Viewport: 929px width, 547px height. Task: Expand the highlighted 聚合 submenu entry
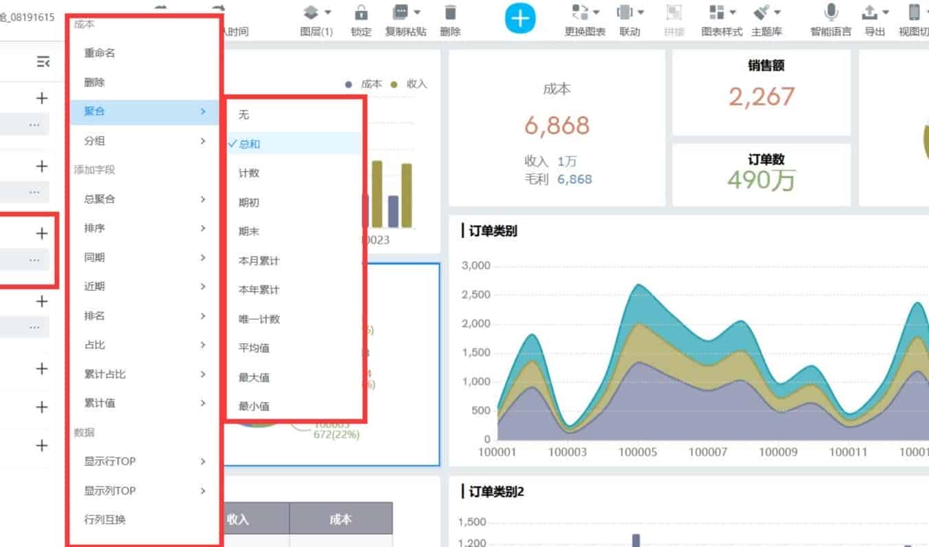tap(144, 111)
